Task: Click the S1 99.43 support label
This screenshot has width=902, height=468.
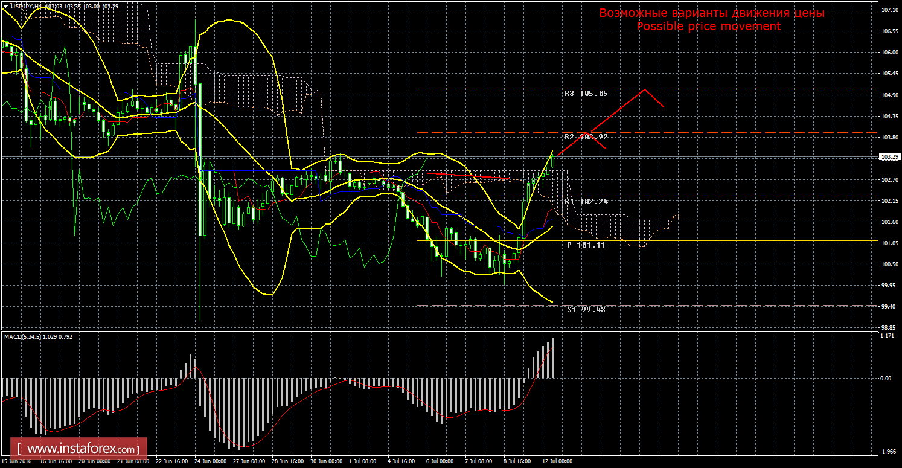Action: tap(586, 309)
